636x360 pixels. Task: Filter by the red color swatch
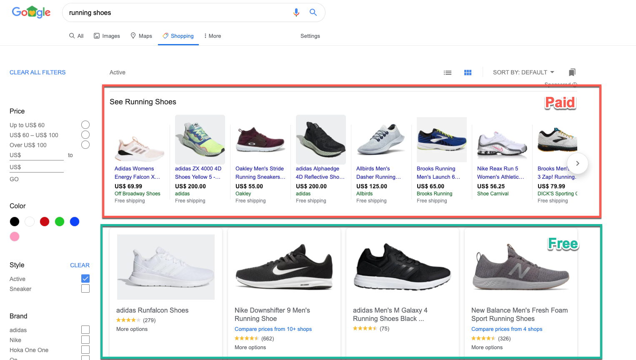point(45,222)
